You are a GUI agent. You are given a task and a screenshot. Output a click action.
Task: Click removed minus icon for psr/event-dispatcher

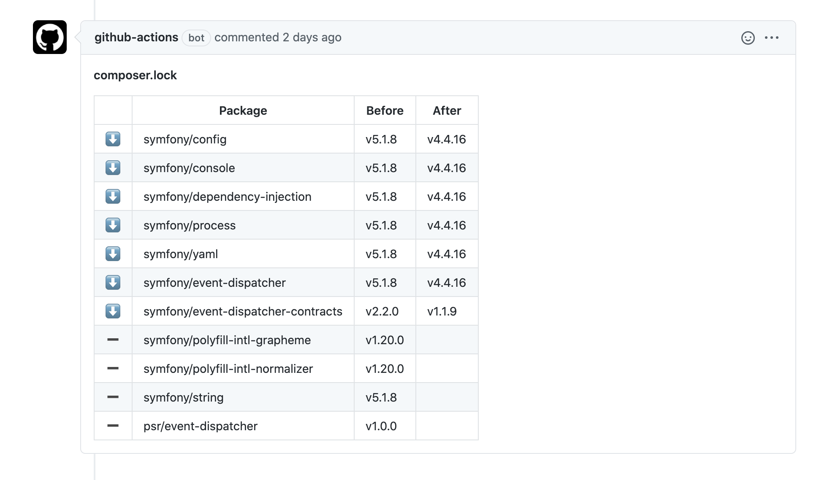(113, 426)
